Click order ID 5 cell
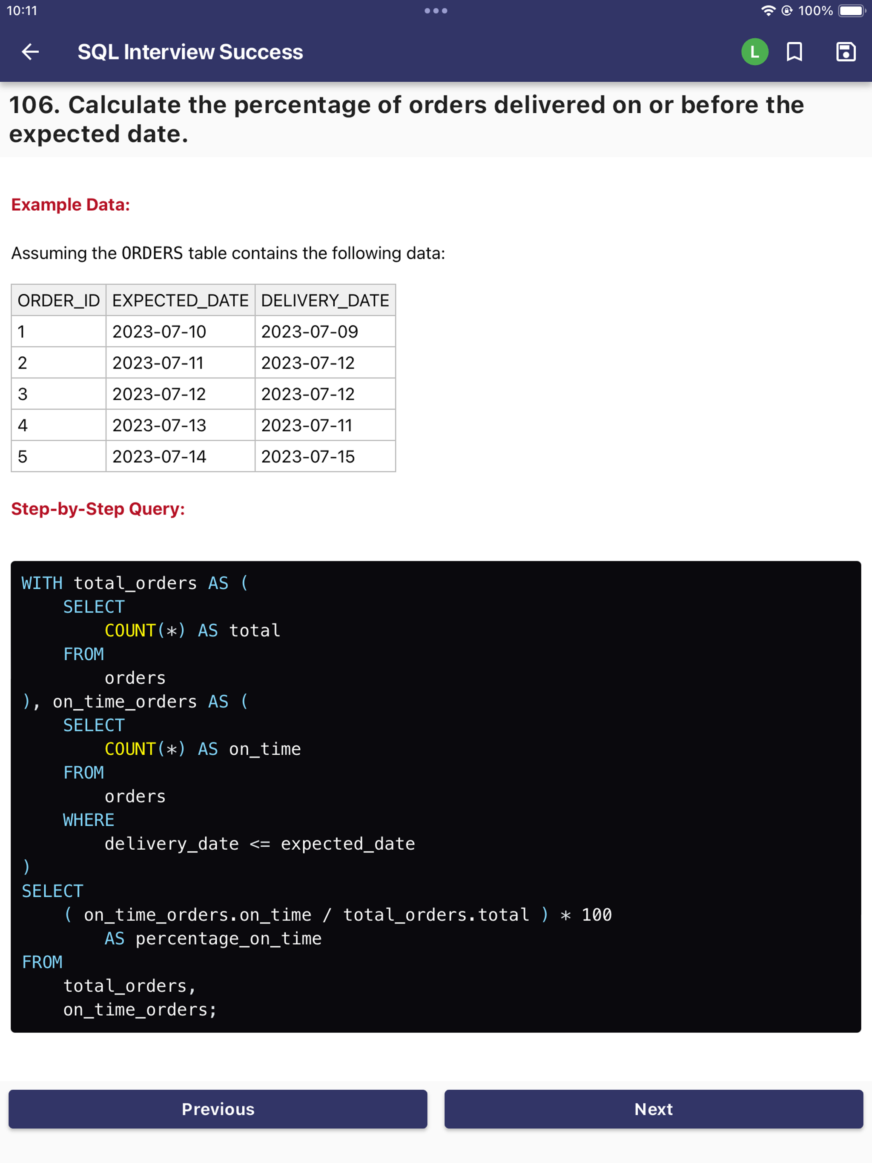The height and width of the screenshot is (1163, 872). coord(58,456)
